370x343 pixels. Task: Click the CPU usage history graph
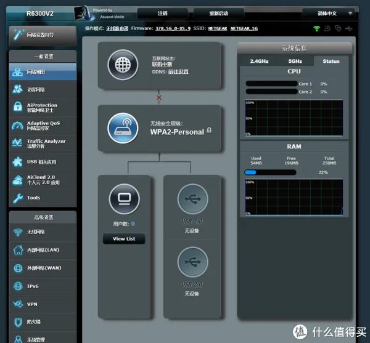tap(294, 118)
